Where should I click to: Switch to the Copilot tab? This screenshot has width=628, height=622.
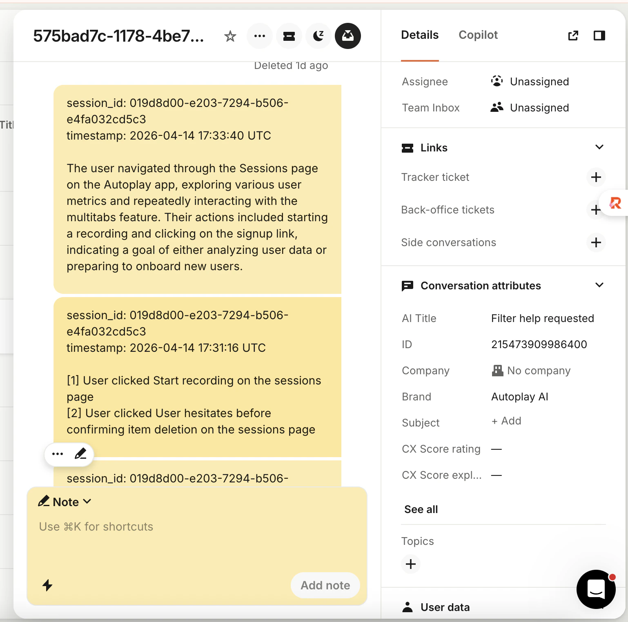coord(478,35)
